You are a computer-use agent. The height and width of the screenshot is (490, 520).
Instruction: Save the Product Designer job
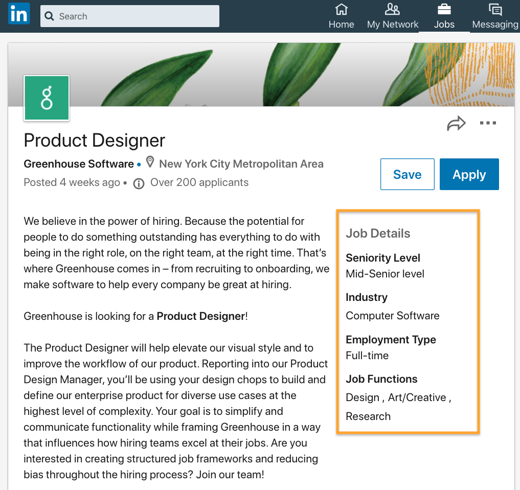tap(407, 174)
